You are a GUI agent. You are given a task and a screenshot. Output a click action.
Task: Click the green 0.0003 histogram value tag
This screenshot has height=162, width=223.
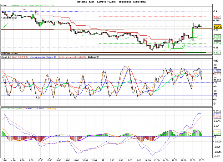217,134
